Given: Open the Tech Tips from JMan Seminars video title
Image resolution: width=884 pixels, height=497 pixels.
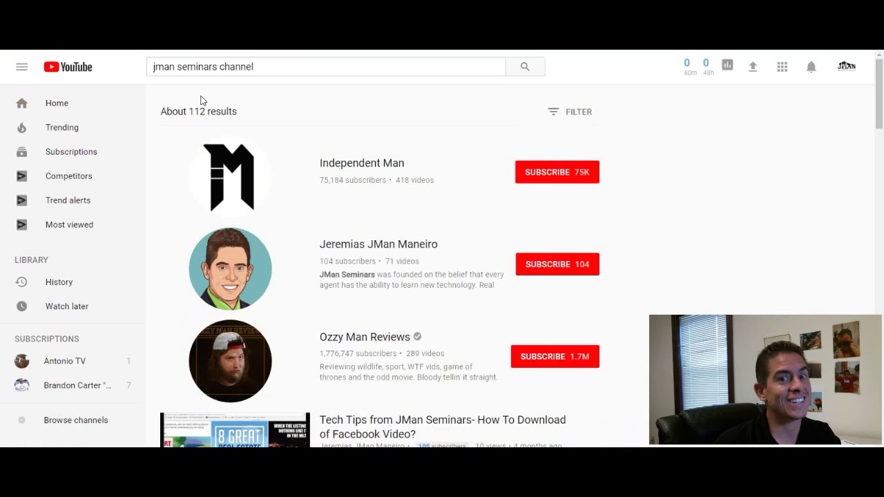Looking at the screenshot, I should pyautogui.click(x=443, y=427).
